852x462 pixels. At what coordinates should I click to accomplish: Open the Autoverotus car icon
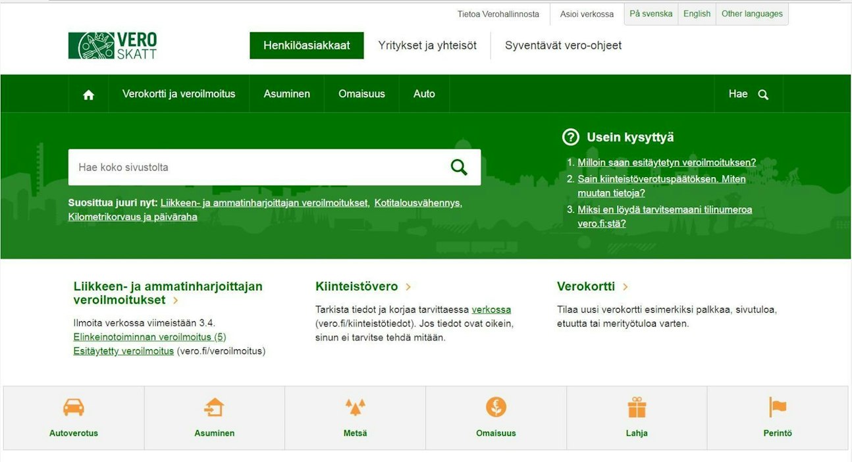tap(74, 407)
